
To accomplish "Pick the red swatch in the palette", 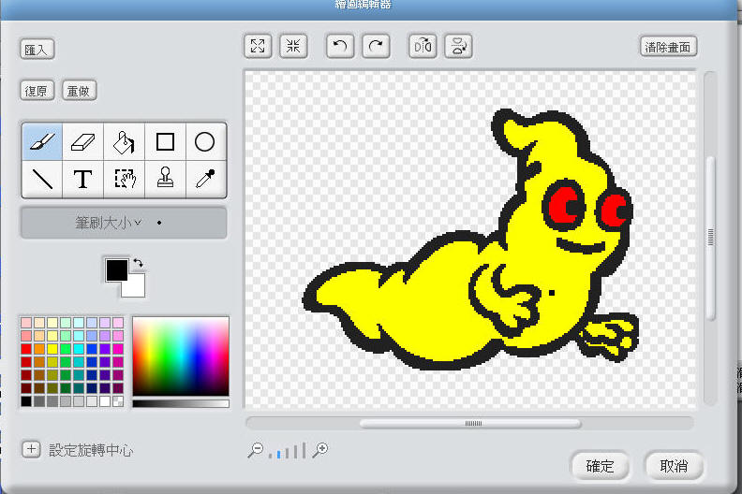I will coord(26,349).
